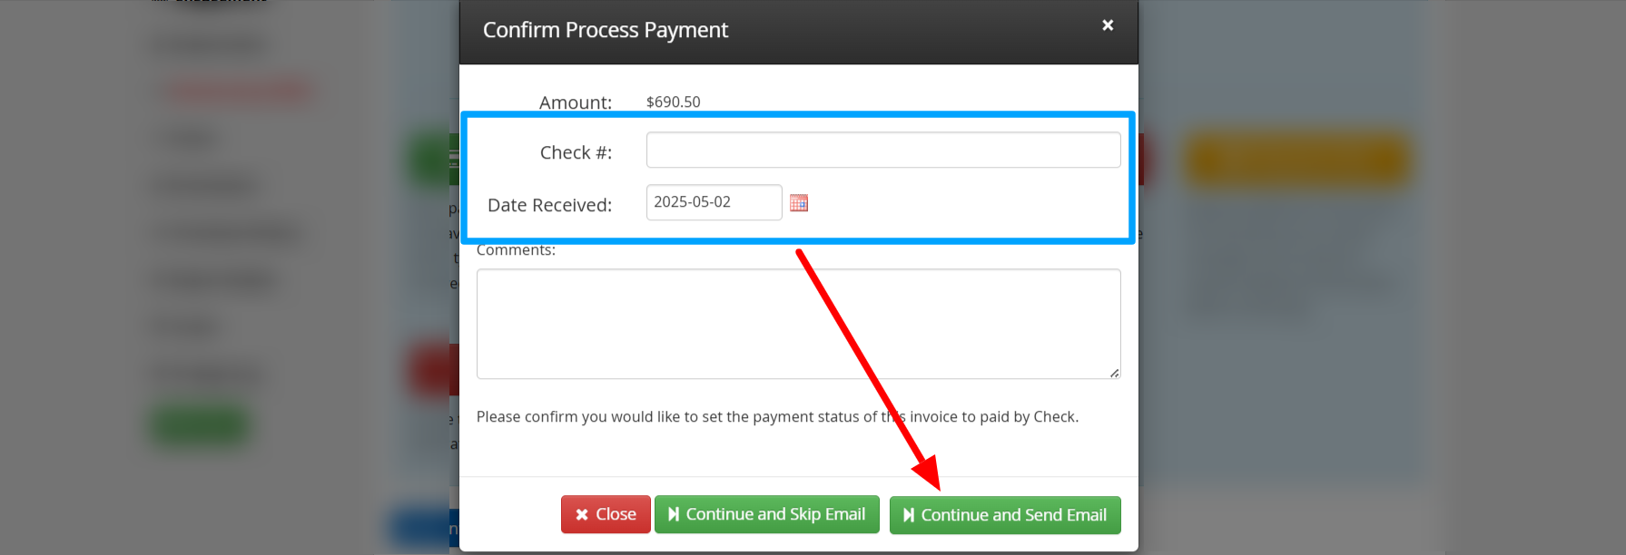Click the Confirm Process Payment title
The height and width of the screenshot is (555, 1626).
tap(605, 30)
